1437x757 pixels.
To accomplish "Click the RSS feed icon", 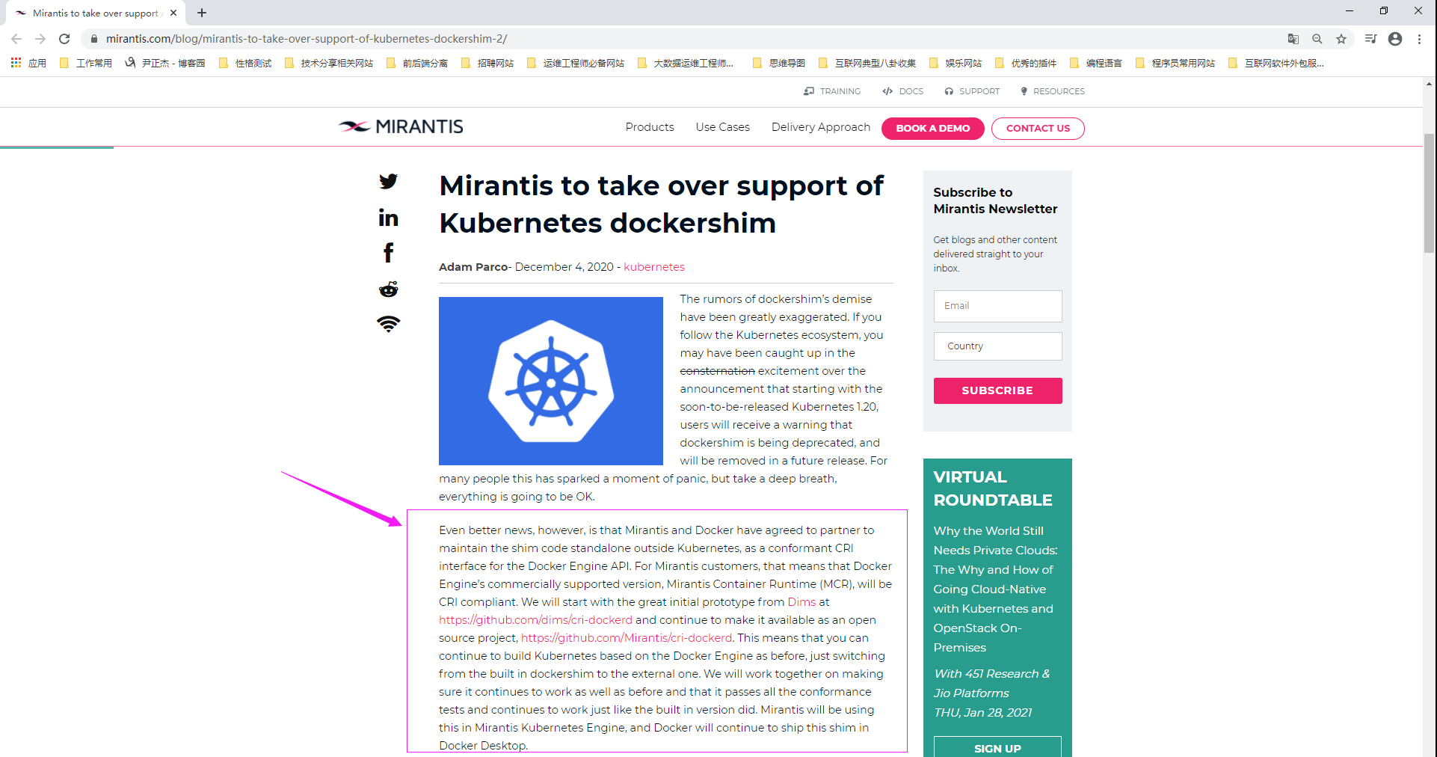I will 388,324.
